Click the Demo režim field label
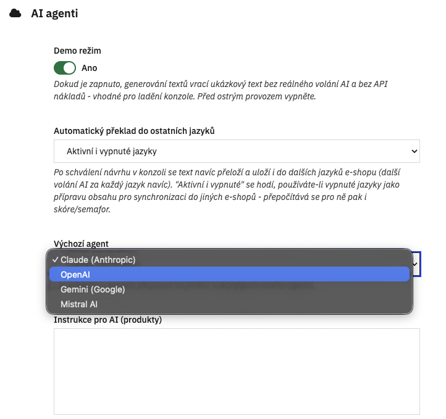This screenshot has height=419, width=446. [x=77, y=51]
